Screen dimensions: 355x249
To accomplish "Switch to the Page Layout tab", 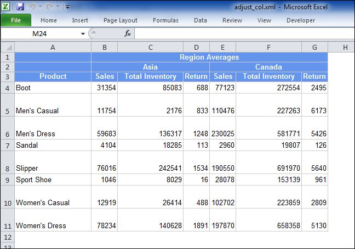I will pos(121,20).
